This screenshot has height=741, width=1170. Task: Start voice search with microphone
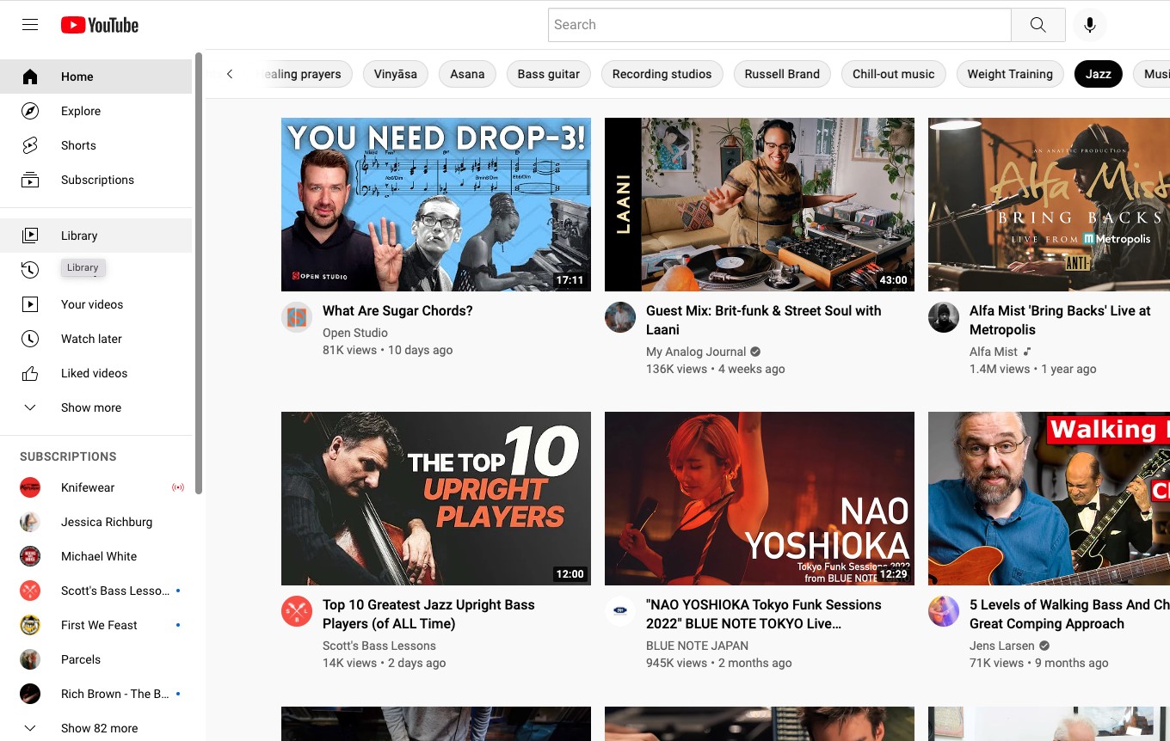(x=1090, y=25)
